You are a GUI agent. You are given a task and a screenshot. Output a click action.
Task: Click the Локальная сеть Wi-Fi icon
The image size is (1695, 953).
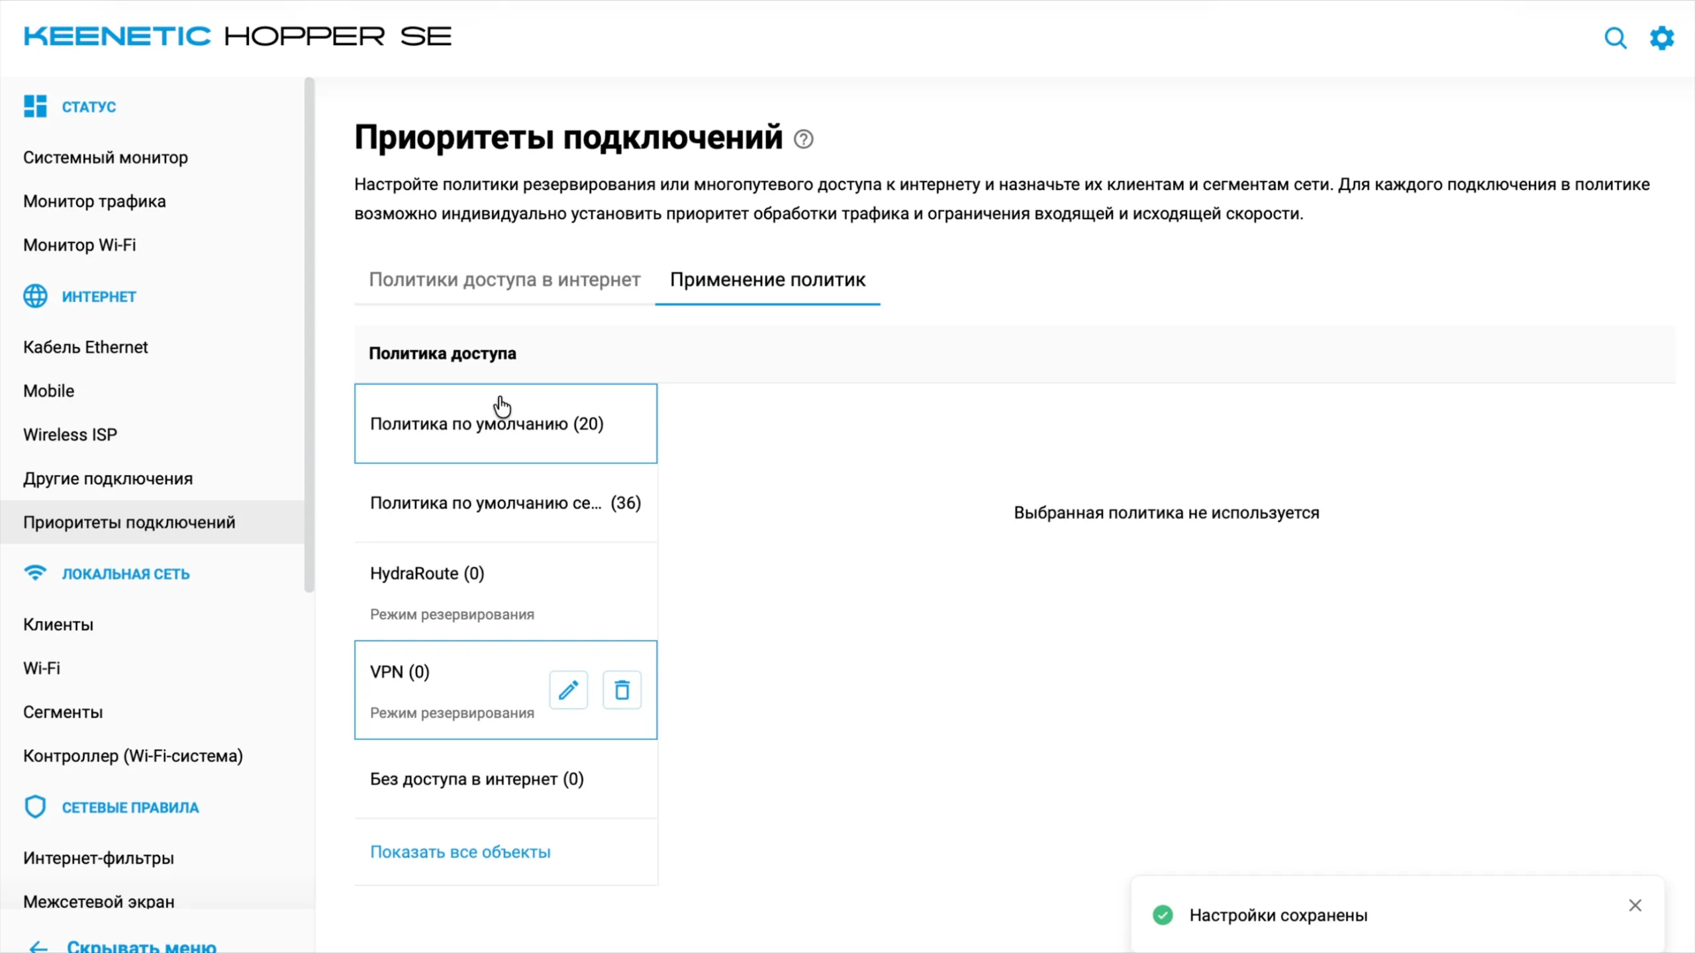coord(35,572)
